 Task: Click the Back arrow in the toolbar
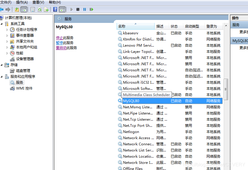1,9
